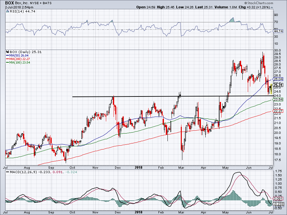Click the 'Open 24.59' value
Viewport: 287px width, 215px height.
coord(146,7)
